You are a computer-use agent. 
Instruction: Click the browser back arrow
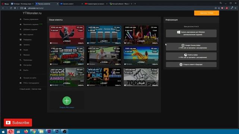[3, 8]
